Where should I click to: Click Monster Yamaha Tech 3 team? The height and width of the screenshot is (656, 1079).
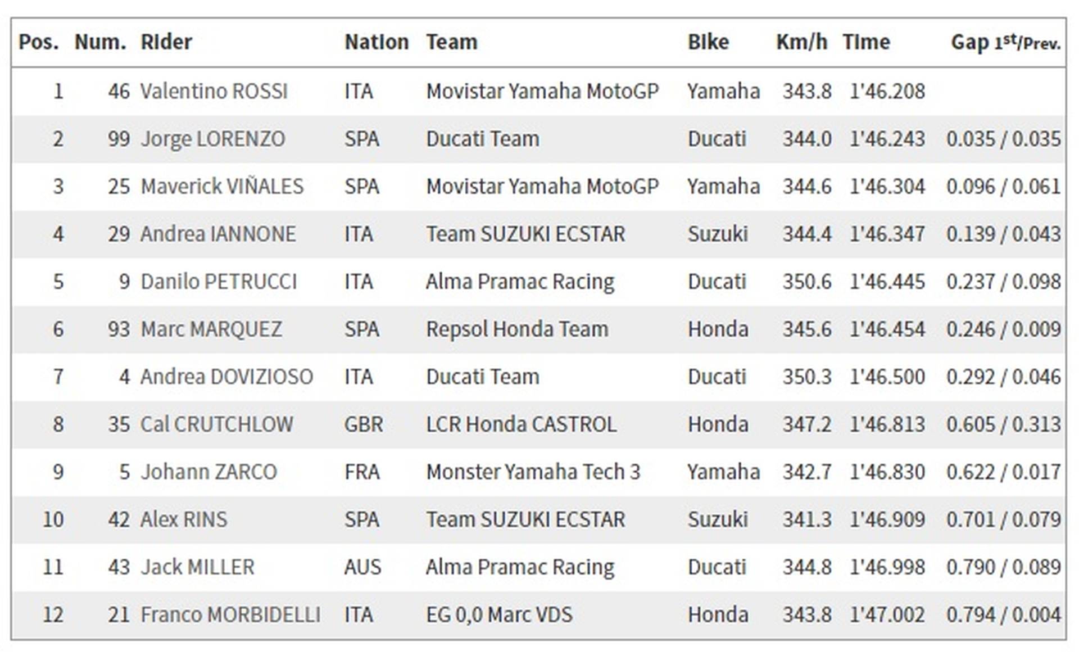(533, 472)
